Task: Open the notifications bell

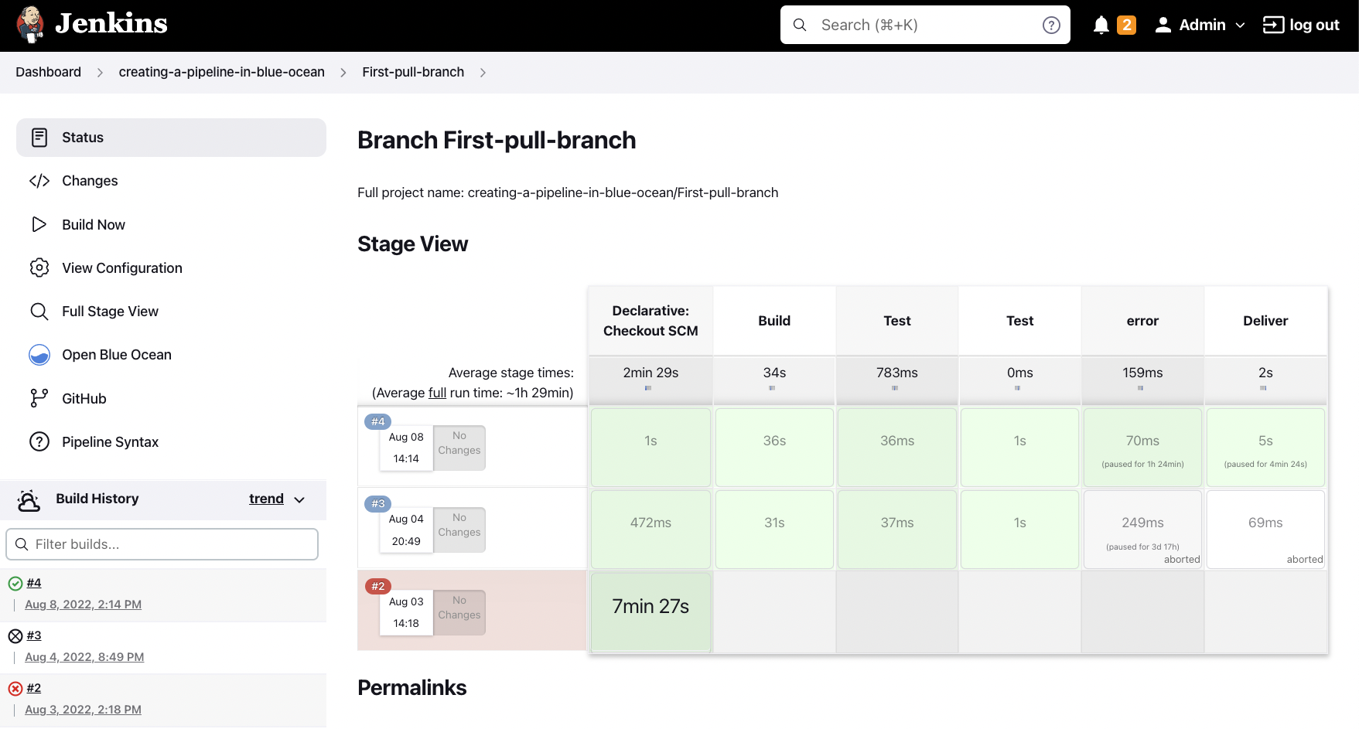Action: (1101, 24)
